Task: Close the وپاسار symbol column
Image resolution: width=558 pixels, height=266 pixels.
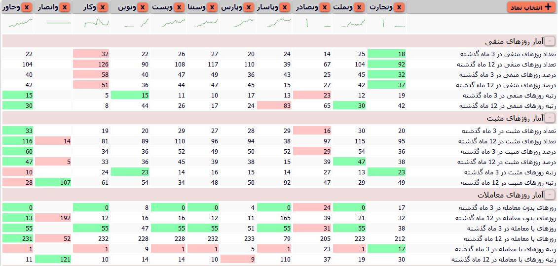Action: click(284, 7)
